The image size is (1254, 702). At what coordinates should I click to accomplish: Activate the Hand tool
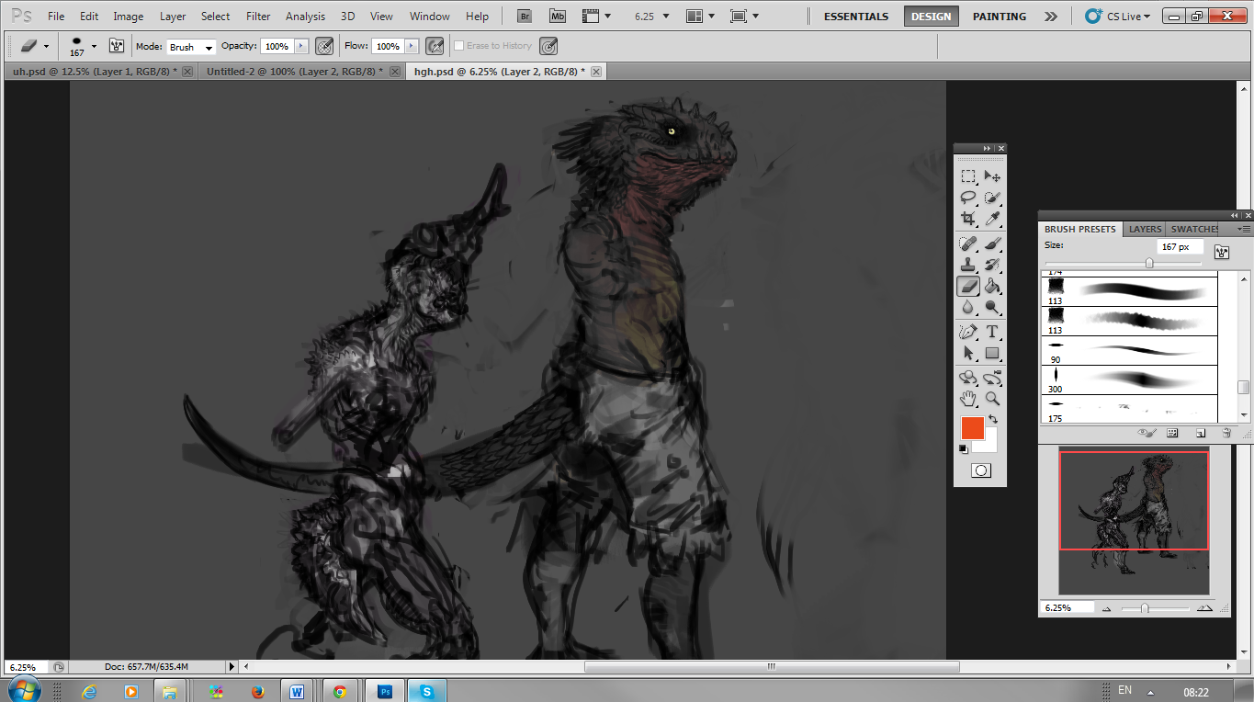pos(968,399)
